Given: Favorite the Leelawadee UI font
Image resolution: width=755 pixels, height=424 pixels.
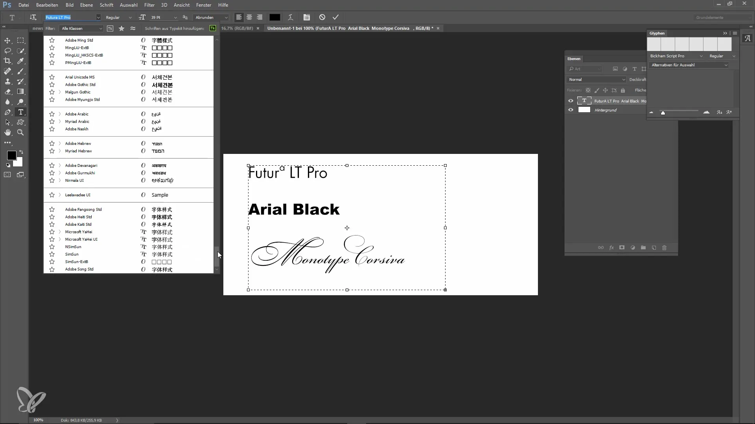Looking at the screenshot, I should [x=52, y=195].
